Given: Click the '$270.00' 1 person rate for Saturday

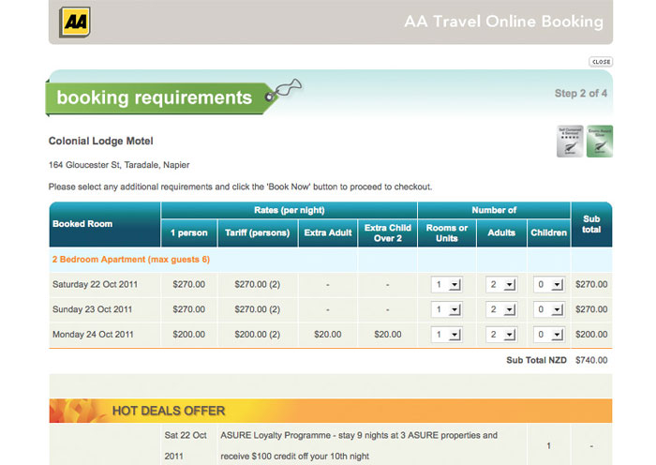Looking at the screenshot, I should tap(189, 285).
